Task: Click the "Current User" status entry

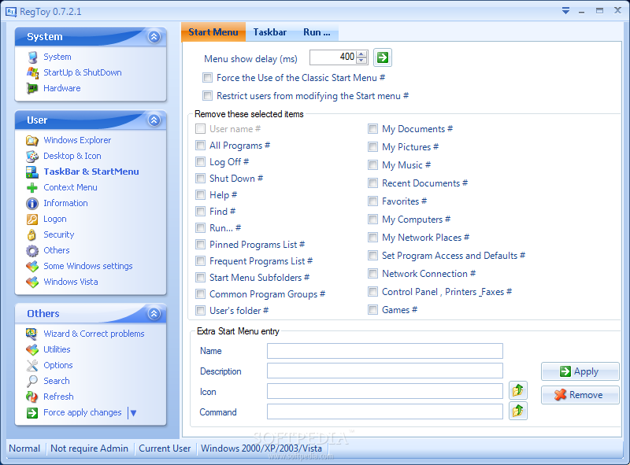Action: pos(165,448)
